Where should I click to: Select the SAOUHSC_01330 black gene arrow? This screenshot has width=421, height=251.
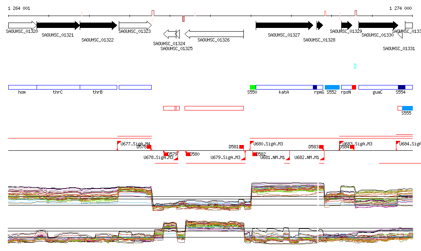[x=379, y=25]
